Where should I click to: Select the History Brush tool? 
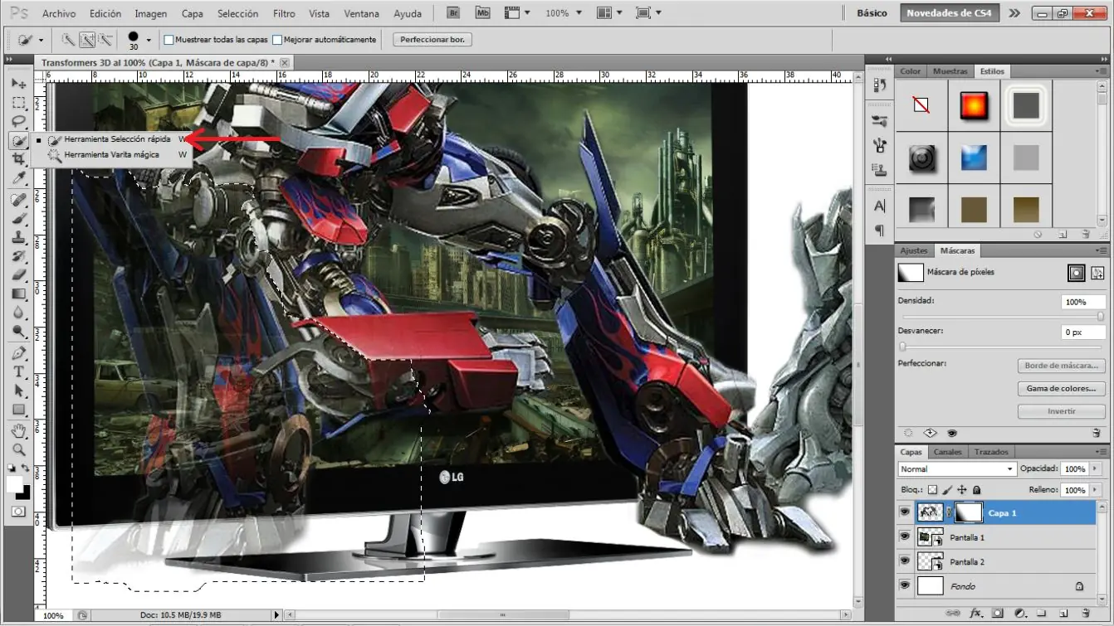pyautogui.click(x=18, y=257)
